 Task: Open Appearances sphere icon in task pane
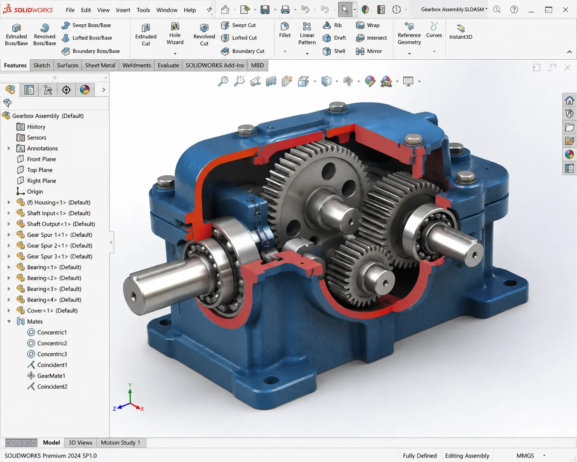[x=570, y=154]
